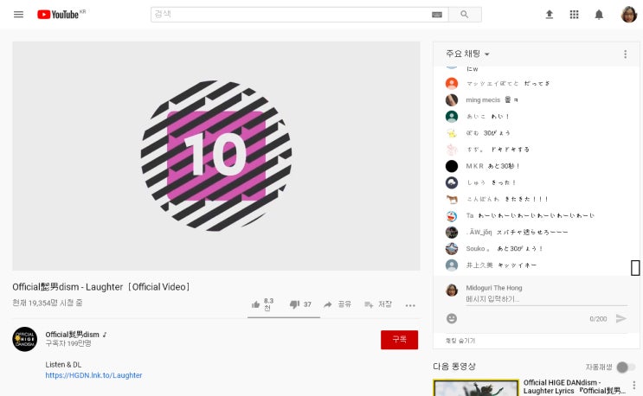Open options for Laughter Lyrics video
Viewport: 643px width, 396px height.
(634, 385)
